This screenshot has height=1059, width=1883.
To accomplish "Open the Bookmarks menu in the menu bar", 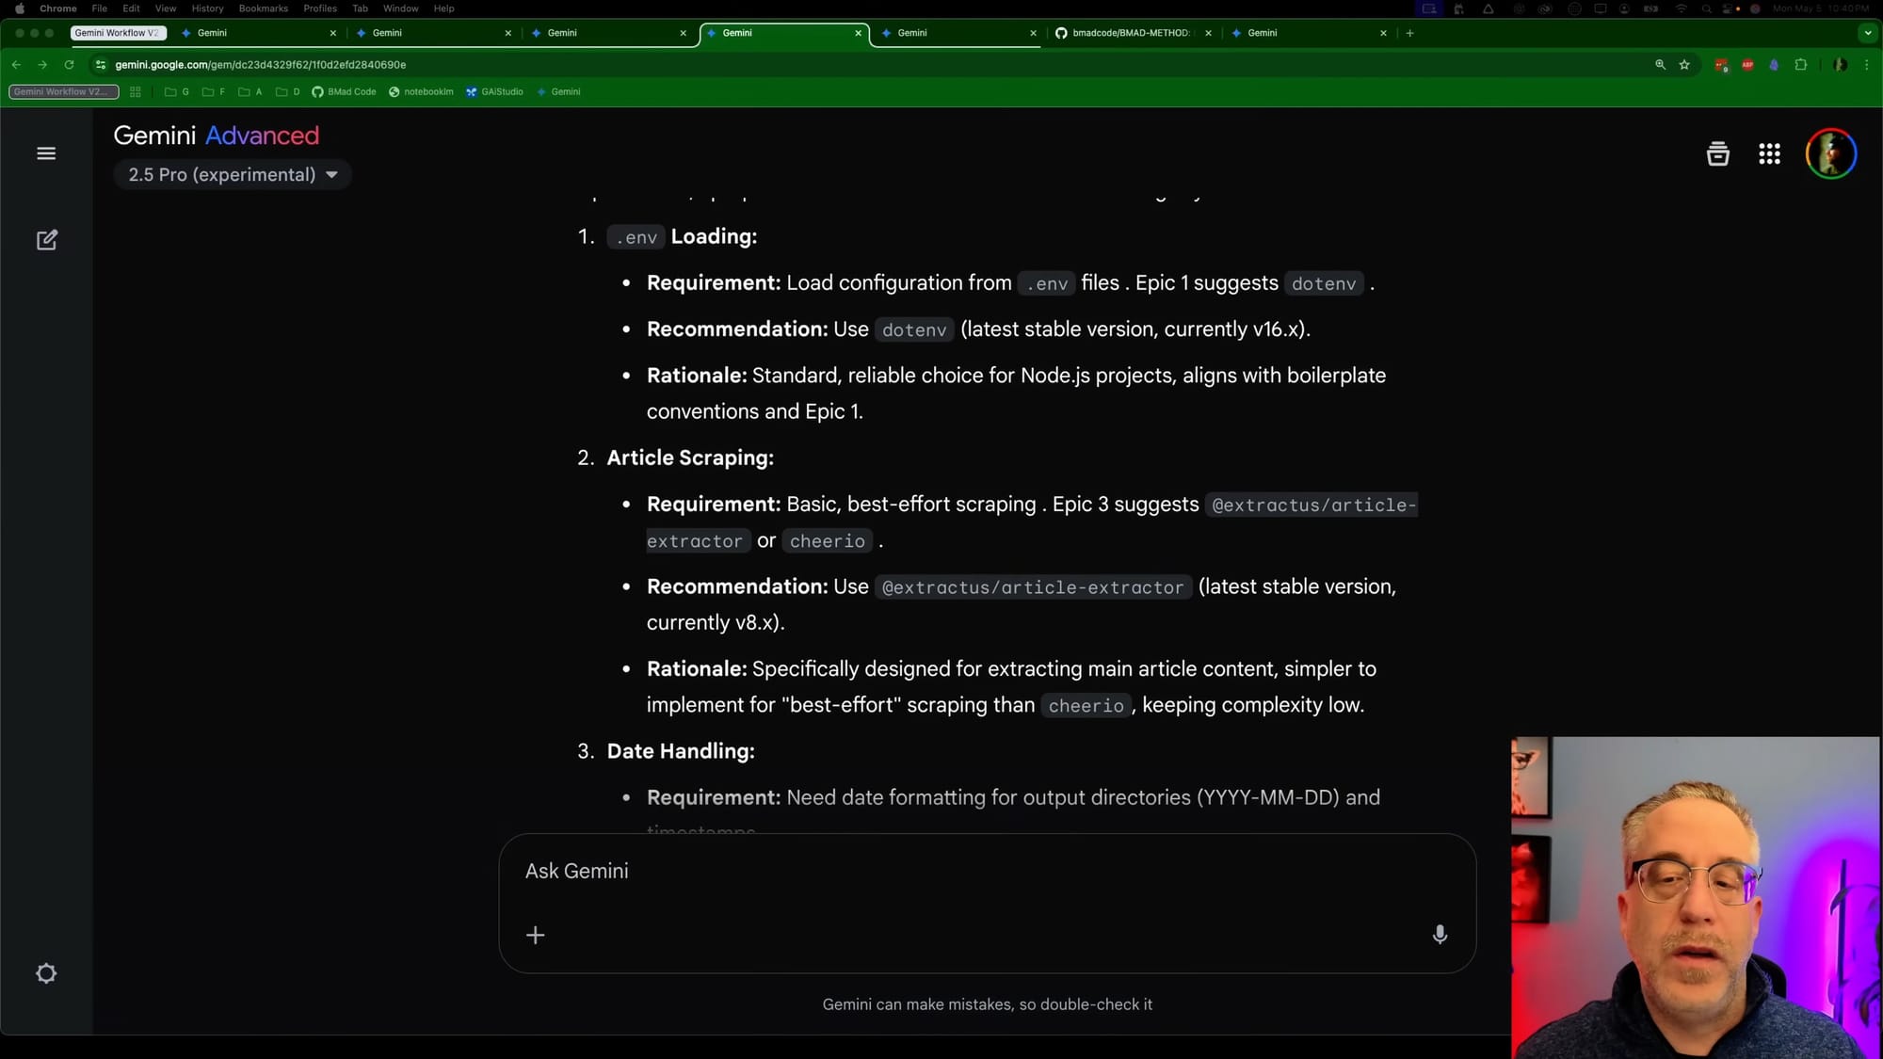I will (263, 8).
